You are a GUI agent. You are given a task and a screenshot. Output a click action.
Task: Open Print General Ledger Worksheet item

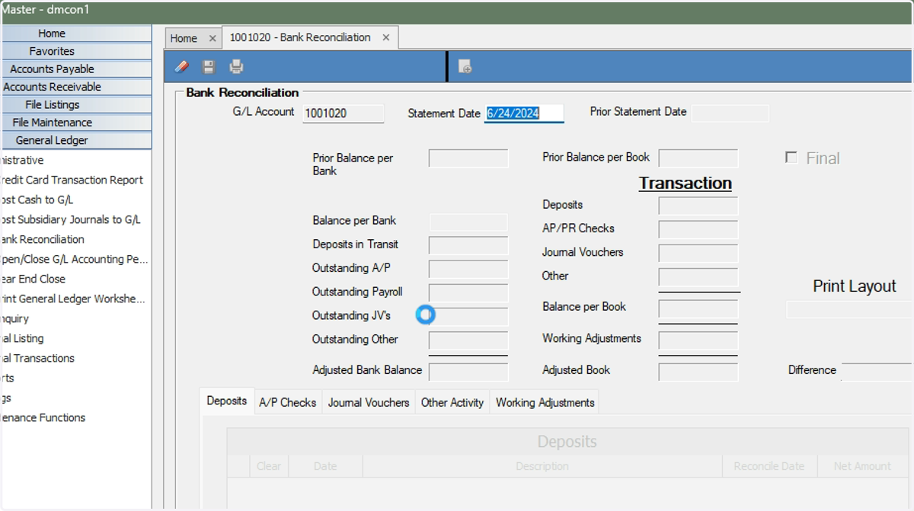coord(73,299)
